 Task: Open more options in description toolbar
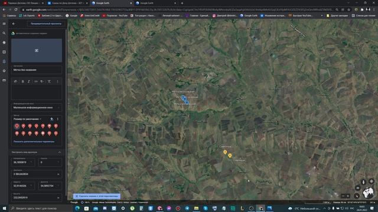(57, 82)
